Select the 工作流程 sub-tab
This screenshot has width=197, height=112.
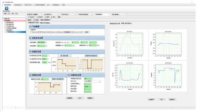(x=36, y=20)
